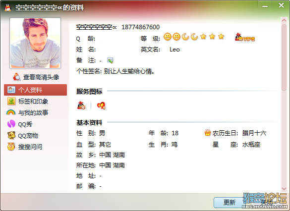Screen dimensions: 290x211
Task: Open the profile avatar photo
Action: click(x=35, y=43)
